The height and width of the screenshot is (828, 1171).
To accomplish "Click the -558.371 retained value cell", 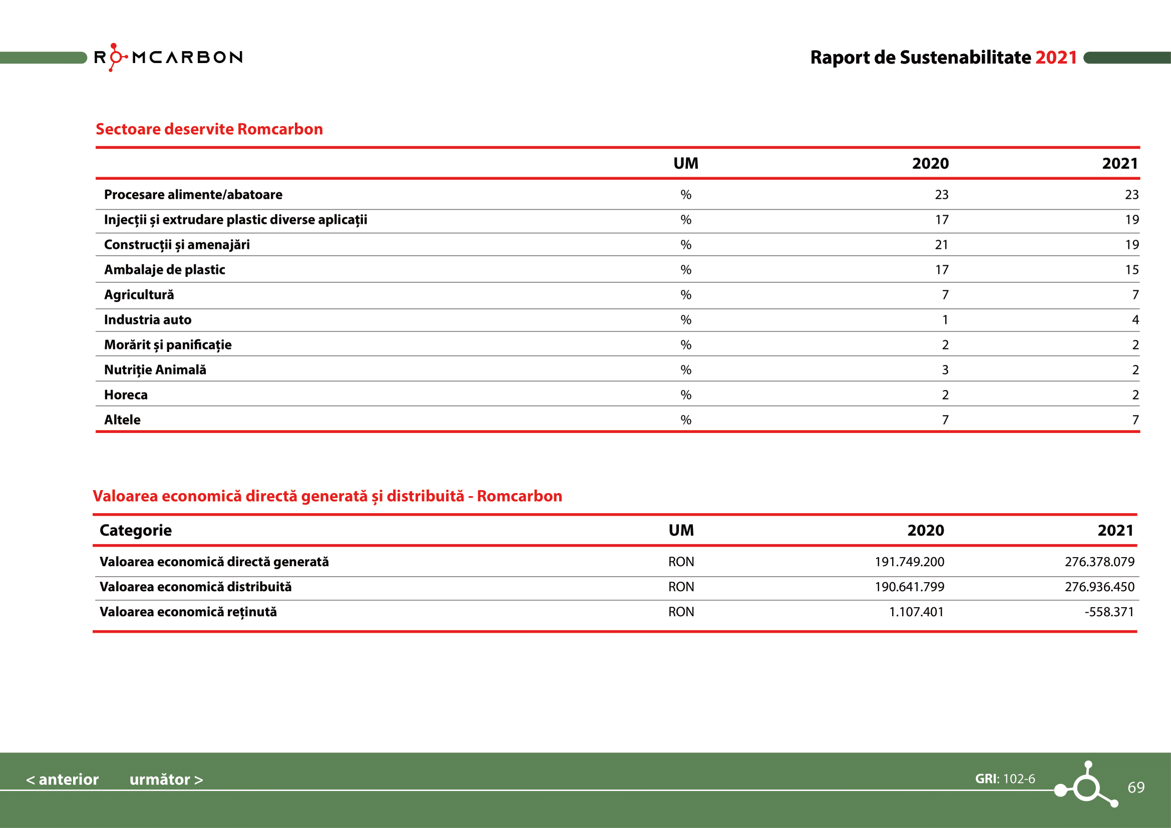I will [x=1109, y=612].
